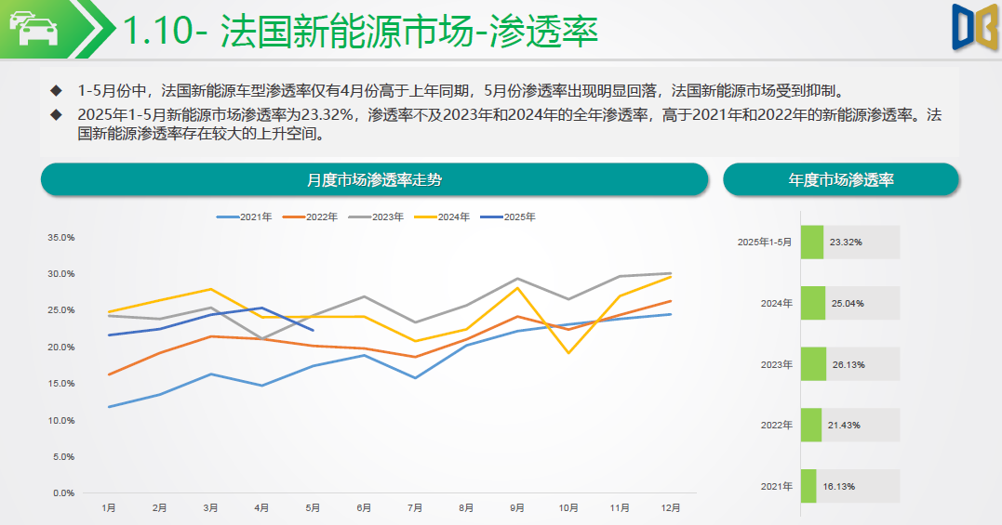1002x525 pixels.
Task: Click the 20.0% y-axis label
Action: [x=61, y=347]
